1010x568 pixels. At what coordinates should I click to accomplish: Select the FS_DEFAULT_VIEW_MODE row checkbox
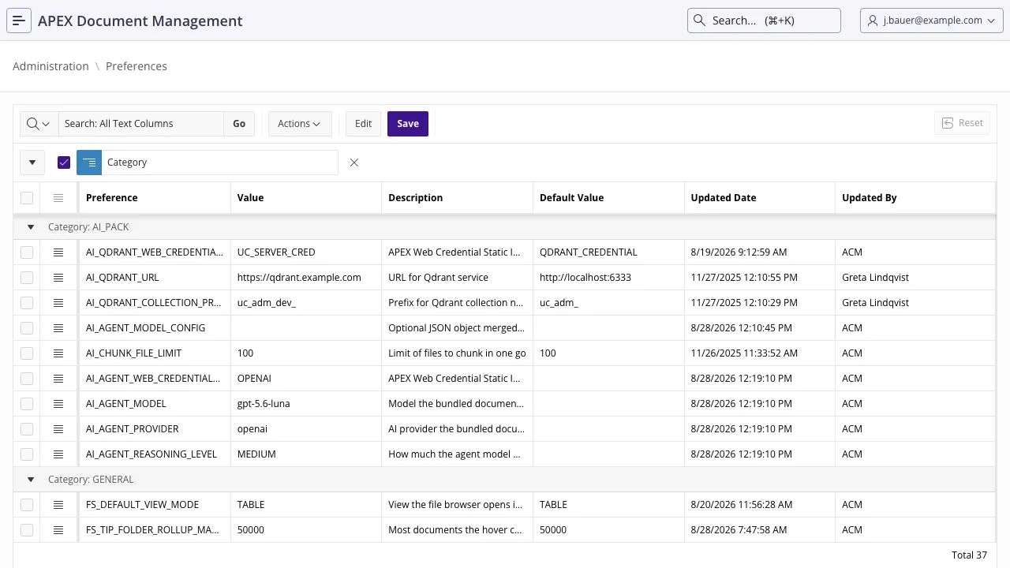point(27,505)
